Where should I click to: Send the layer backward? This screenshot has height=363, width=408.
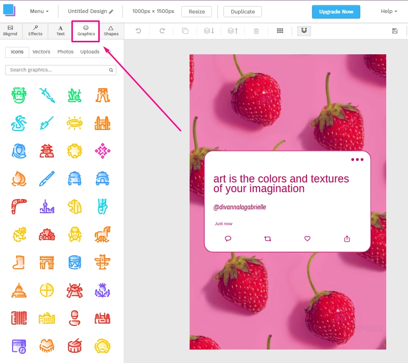(x=209, y=31)
